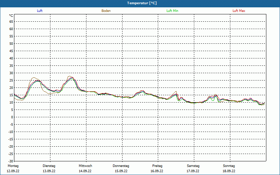This screenshot has height=175, width=280.
Task: Click the 20 y-axis value
Action: [11, 88]
